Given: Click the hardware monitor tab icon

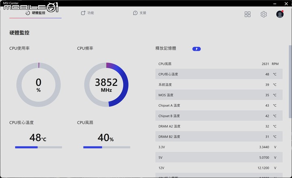Looking at the screenshot, I should pyautogui.click(x=28, y=13).
